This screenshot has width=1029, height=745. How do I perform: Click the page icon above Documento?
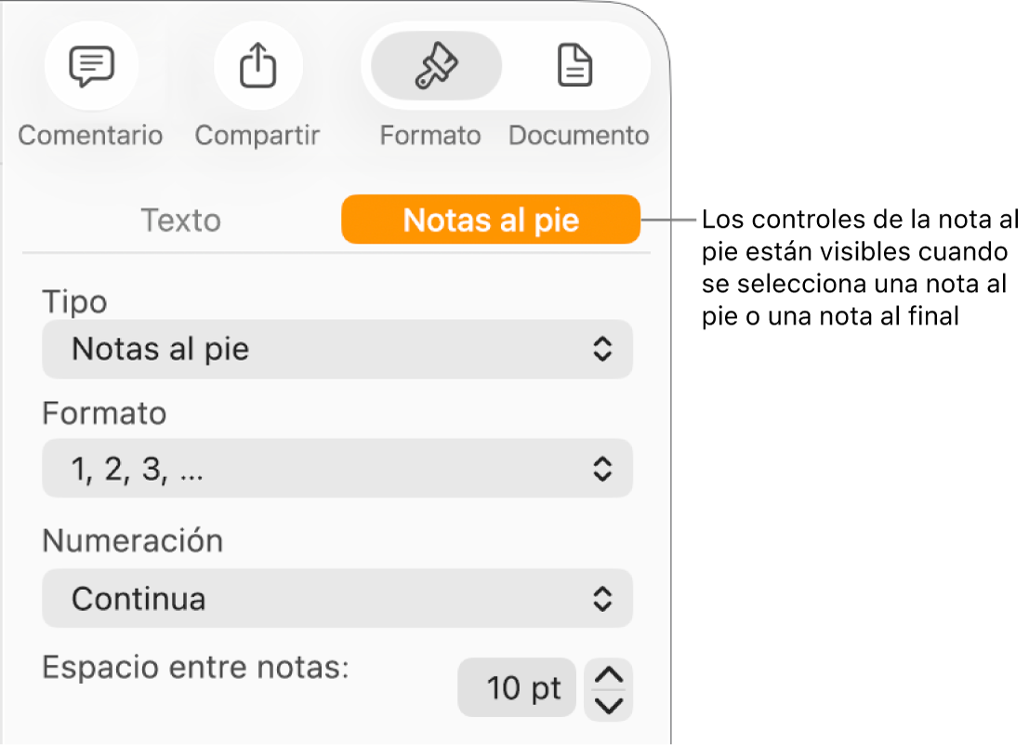pyautogui.click(x=574, y=65)
